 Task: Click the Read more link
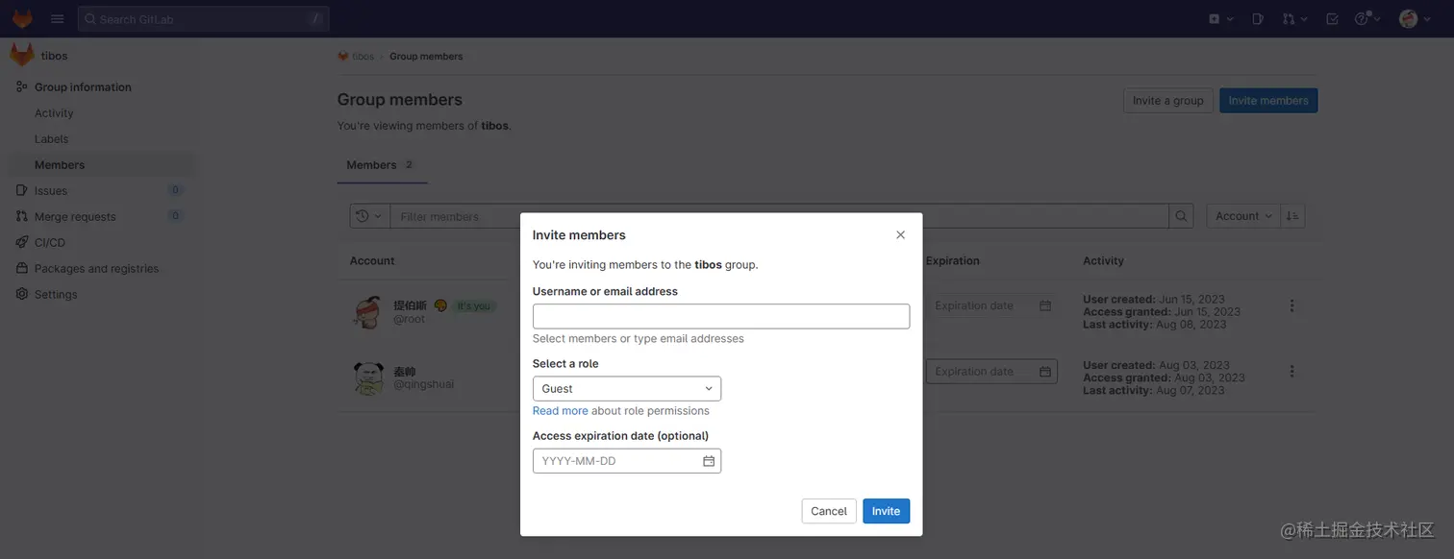(560, 410)
